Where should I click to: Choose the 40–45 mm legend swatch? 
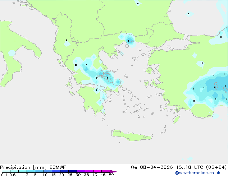tap(97, 171)
